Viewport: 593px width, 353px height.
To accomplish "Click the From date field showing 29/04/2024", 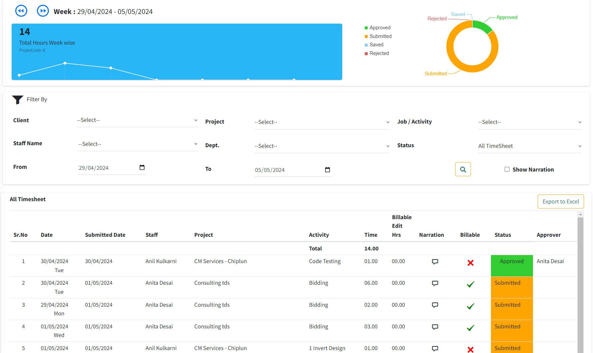I will [x=112, y=168].
